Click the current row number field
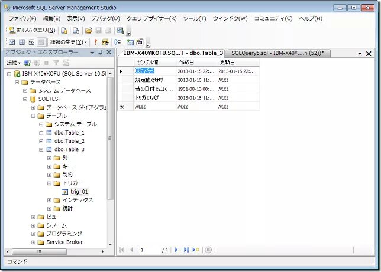 [150, 250]
